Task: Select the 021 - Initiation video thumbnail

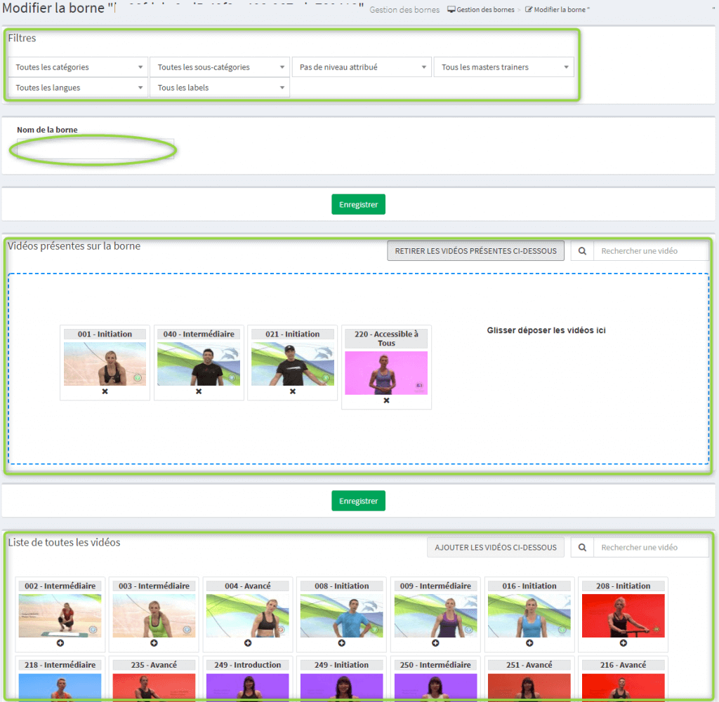Action: (293, 364)
